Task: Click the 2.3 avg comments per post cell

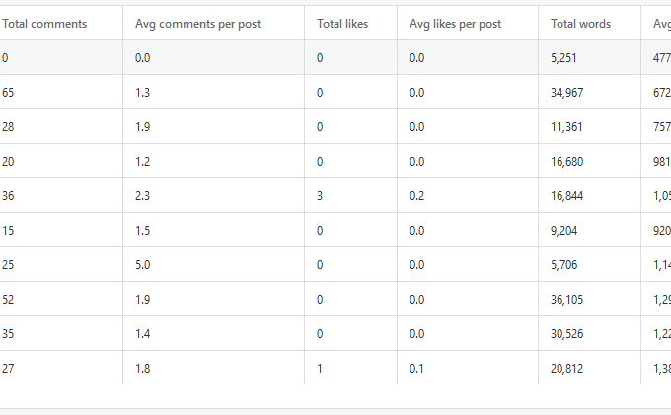Action: [143, 196]
